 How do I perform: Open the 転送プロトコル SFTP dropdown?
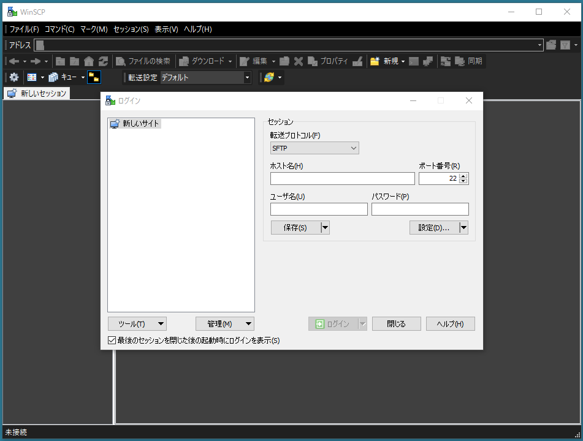point(314,148)
